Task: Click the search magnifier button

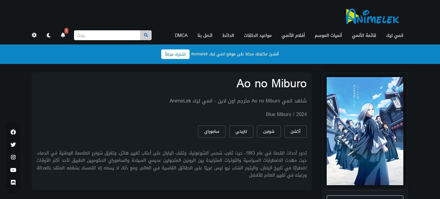Action: pos(146,35)
